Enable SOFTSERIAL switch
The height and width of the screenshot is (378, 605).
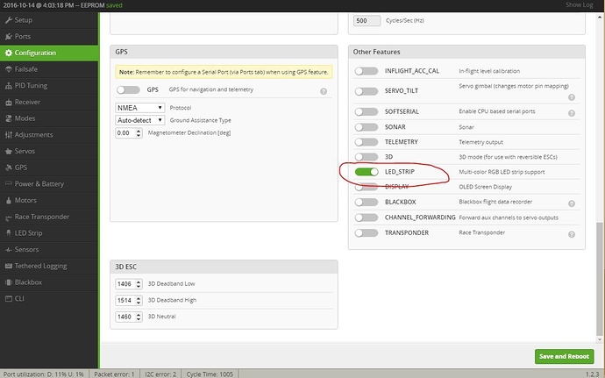click(x=367, y=111)
